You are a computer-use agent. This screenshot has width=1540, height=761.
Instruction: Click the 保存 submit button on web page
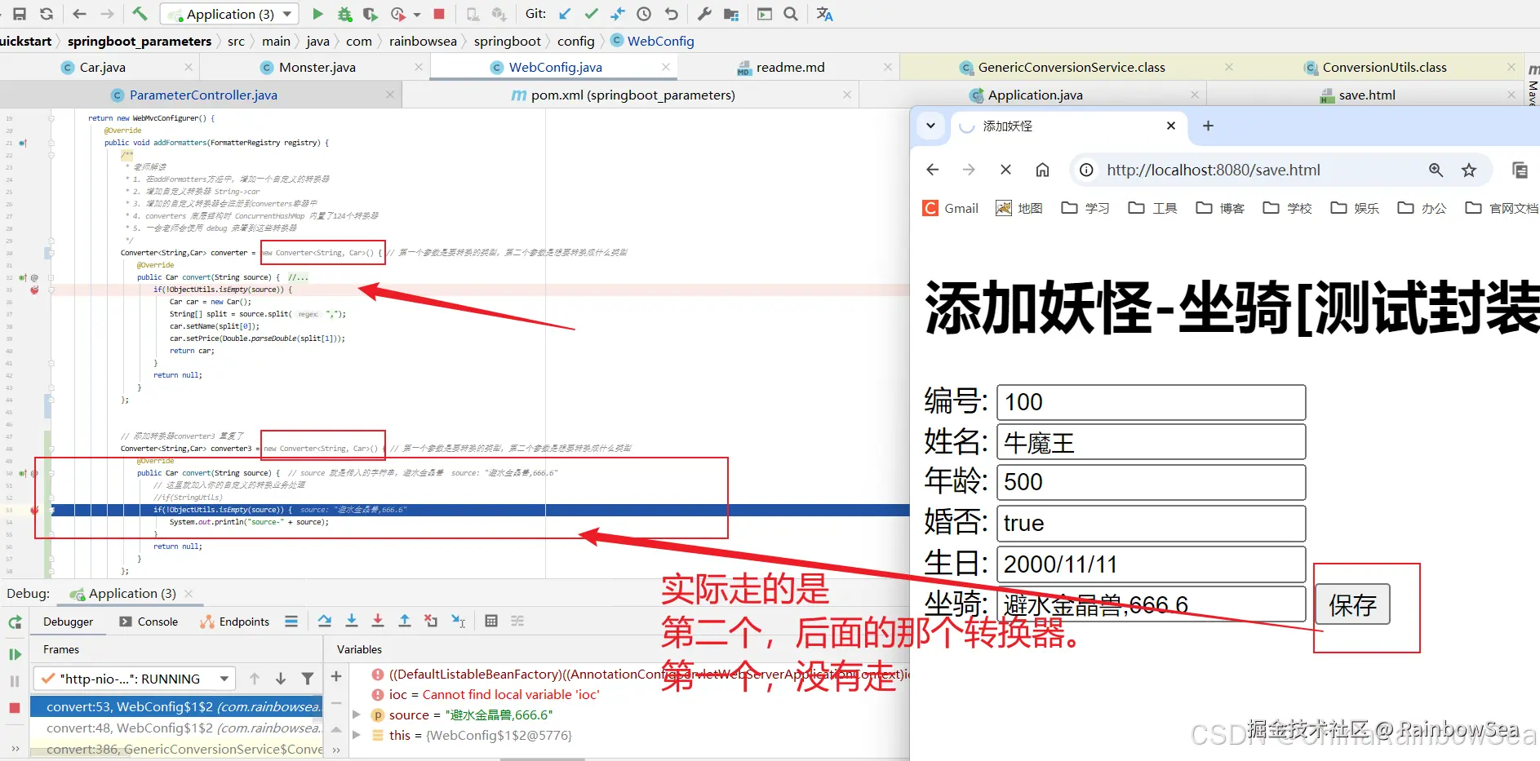tap(1352, 604)
